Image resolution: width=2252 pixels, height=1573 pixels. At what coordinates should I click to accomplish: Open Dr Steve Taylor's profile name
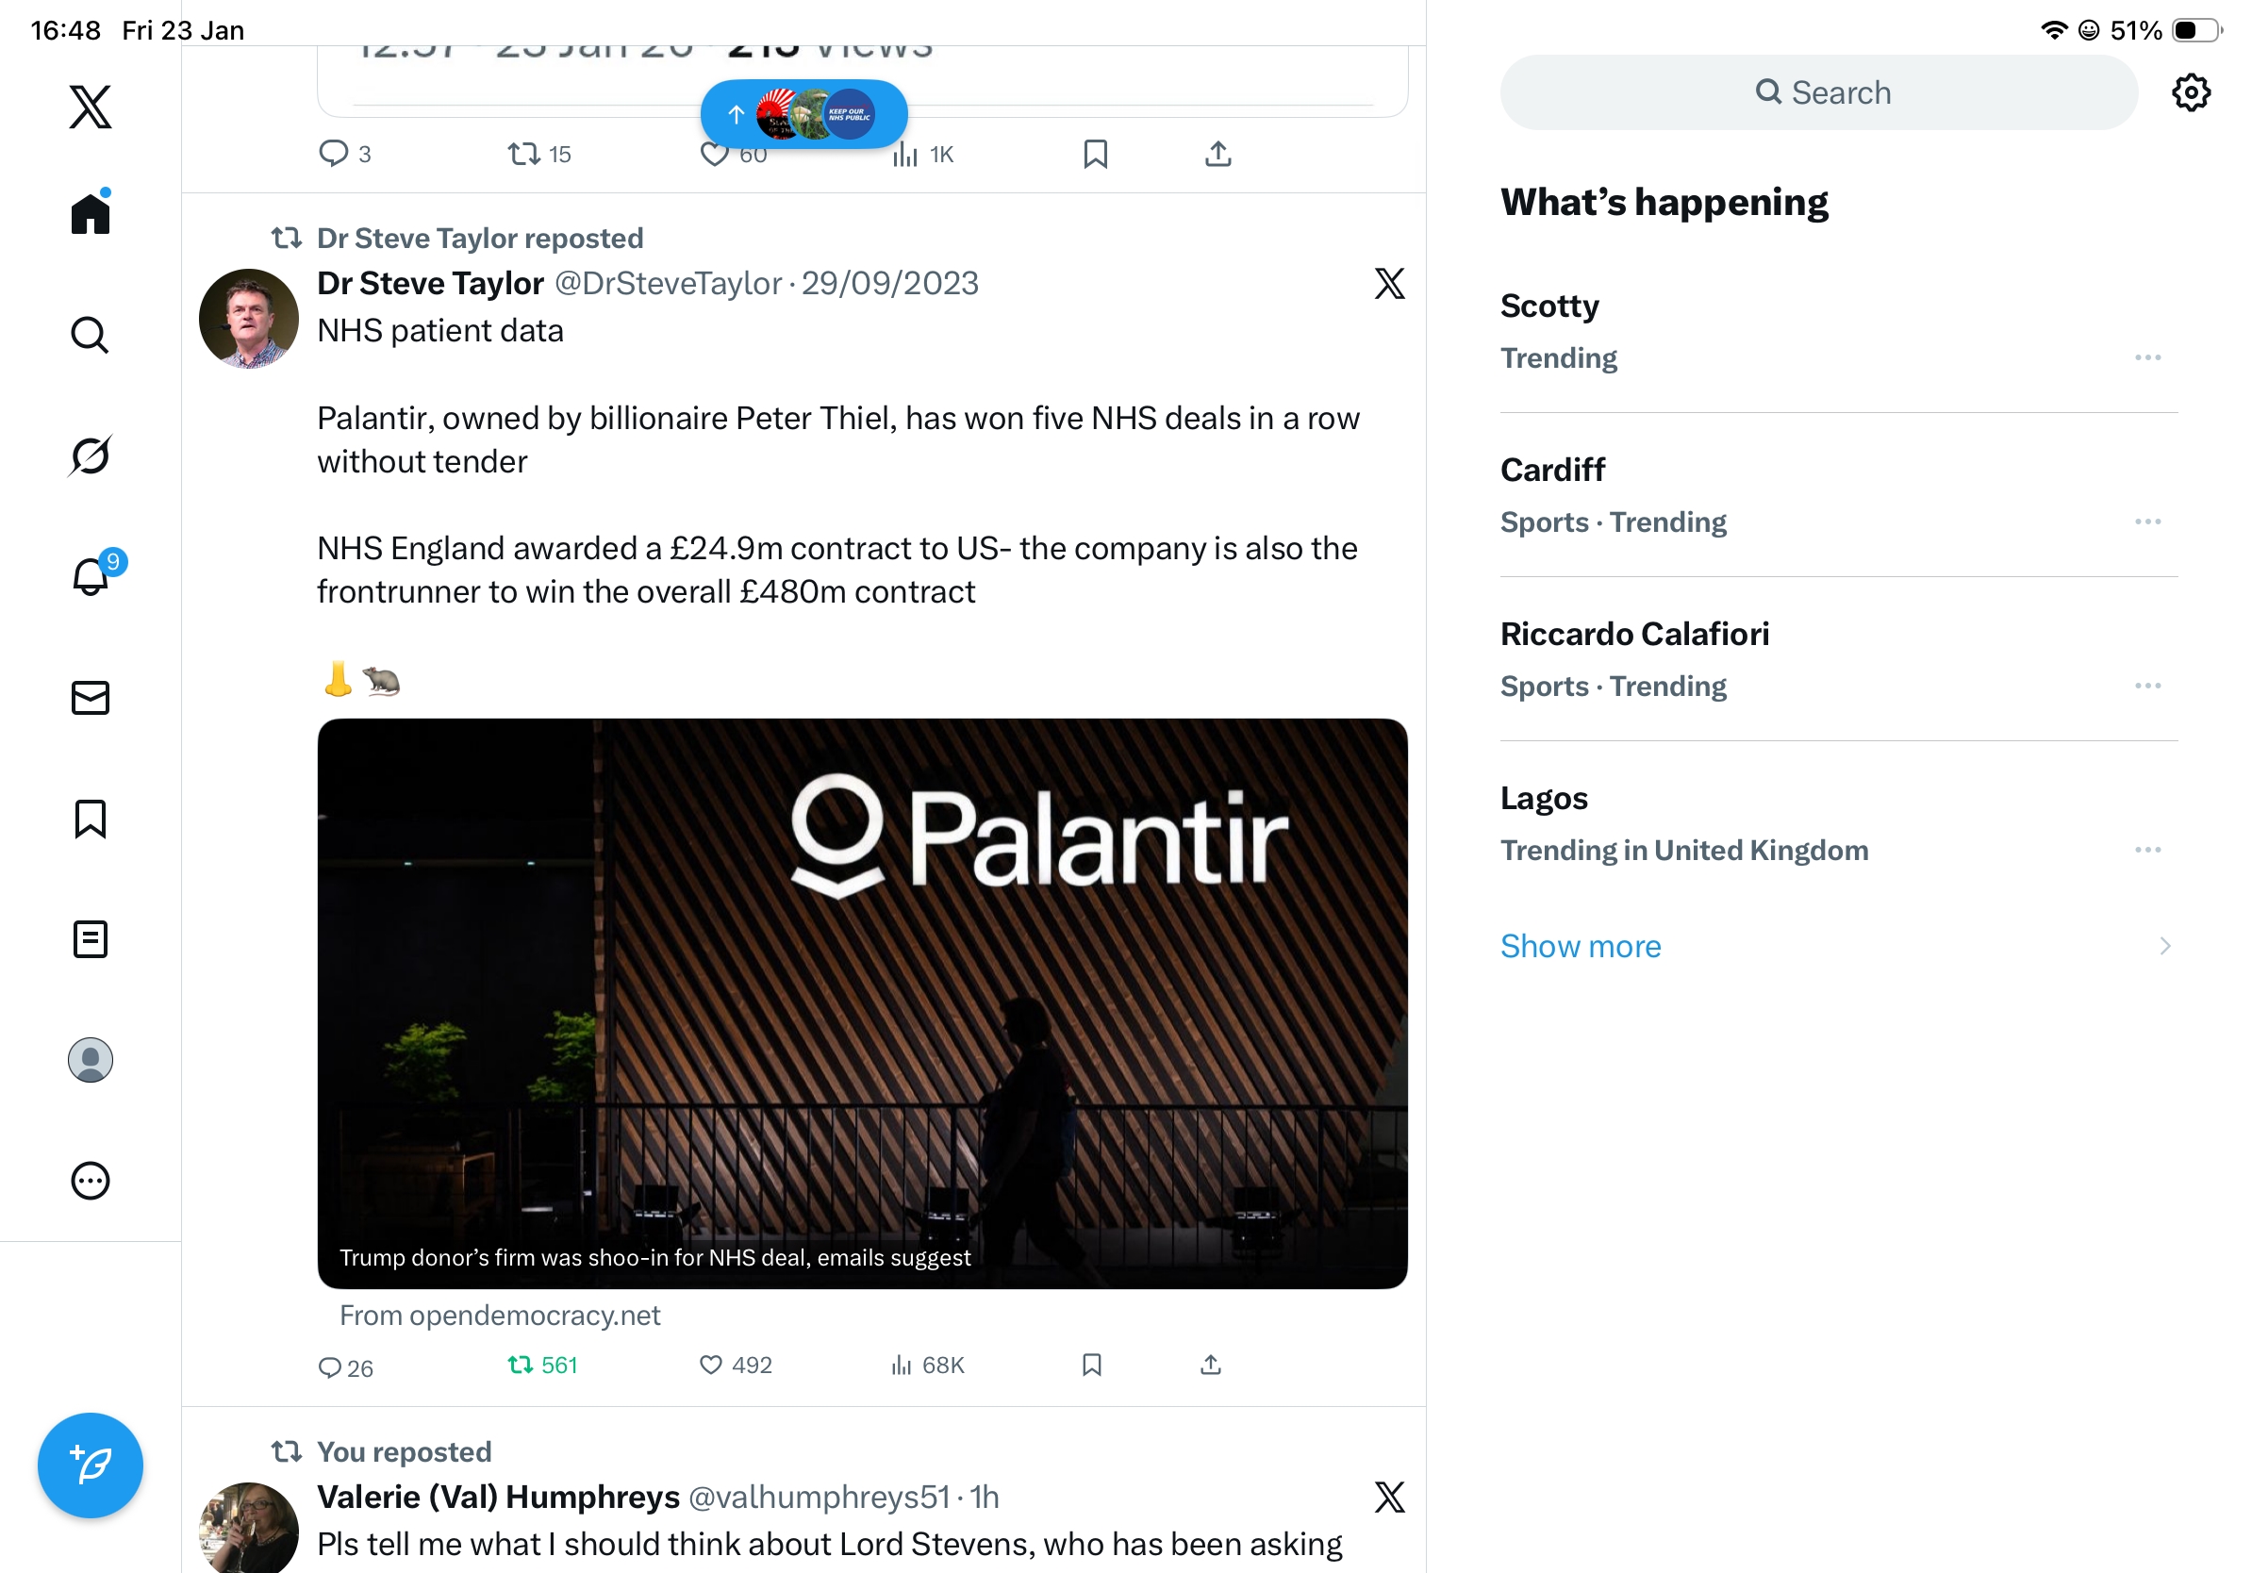[430, 284]
